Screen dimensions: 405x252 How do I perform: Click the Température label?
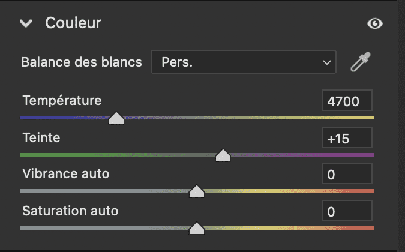tap(62, 100)
